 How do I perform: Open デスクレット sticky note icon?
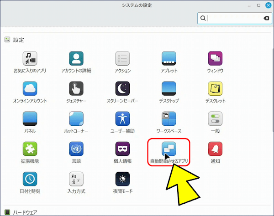coord(215,88)
